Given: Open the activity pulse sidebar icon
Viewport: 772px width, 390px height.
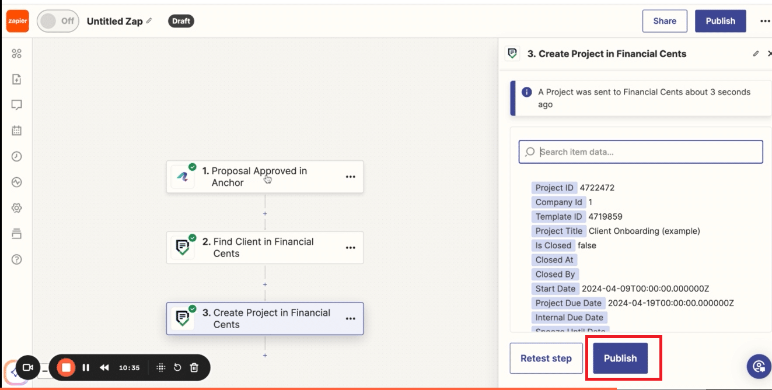Looking at the screenshot, I should pyautogui.click(x=16, y=182).
